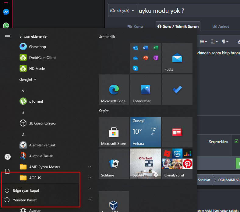This screenshot has height=212, width=240.
Task: Open Alıntı ve Taslak app
Action: click(36, 156)
